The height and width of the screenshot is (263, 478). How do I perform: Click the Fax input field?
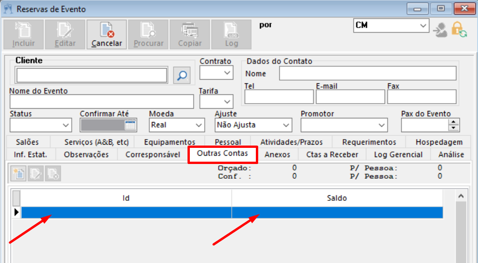[422, 97]
